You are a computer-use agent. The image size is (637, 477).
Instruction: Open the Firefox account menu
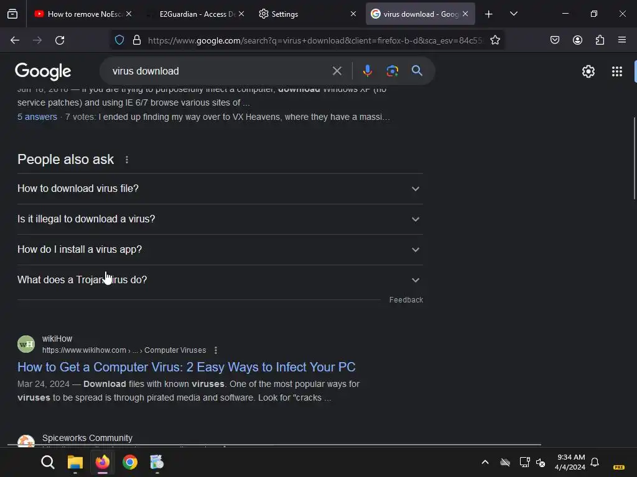point(577,40)
